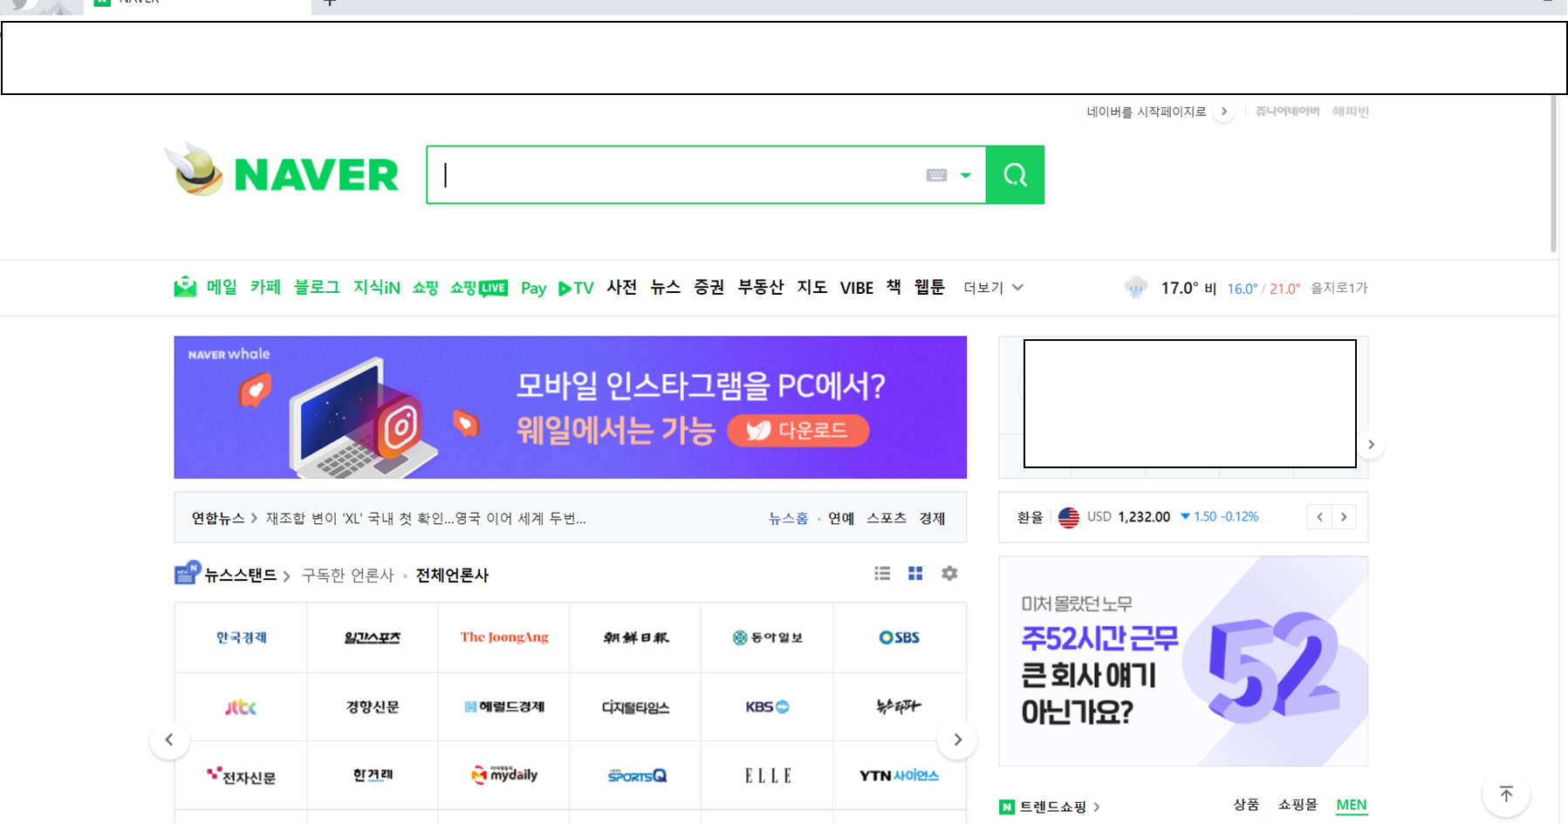The image size is (1568, 824).
Task: Open Naver TV play icon link
Action: point(576,288)
